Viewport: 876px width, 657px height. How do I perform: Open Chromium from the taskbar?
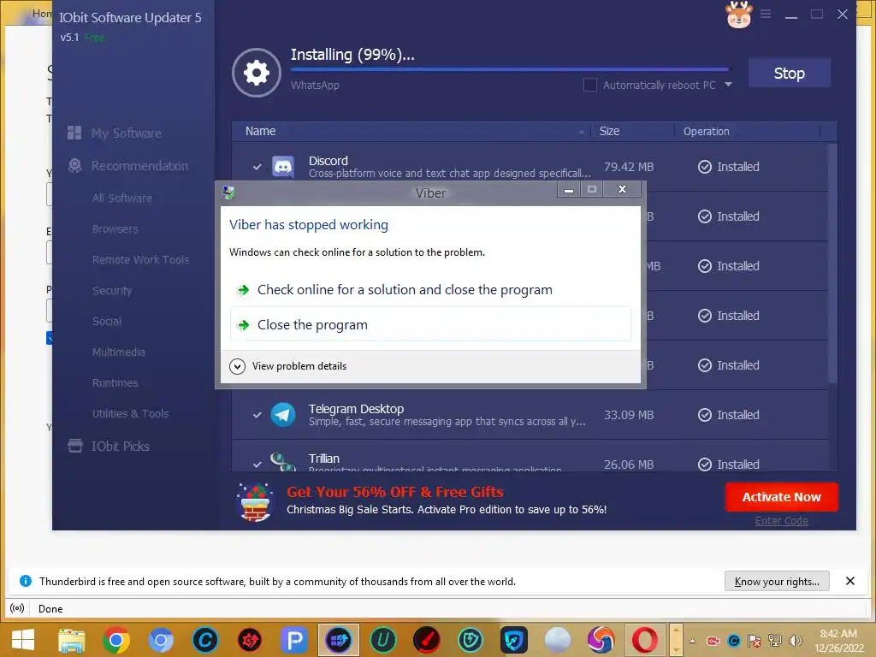[x=161, y=640]
